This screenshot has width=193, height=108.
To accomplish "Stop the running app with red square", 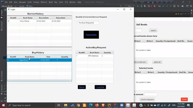I will pos(155,6).
